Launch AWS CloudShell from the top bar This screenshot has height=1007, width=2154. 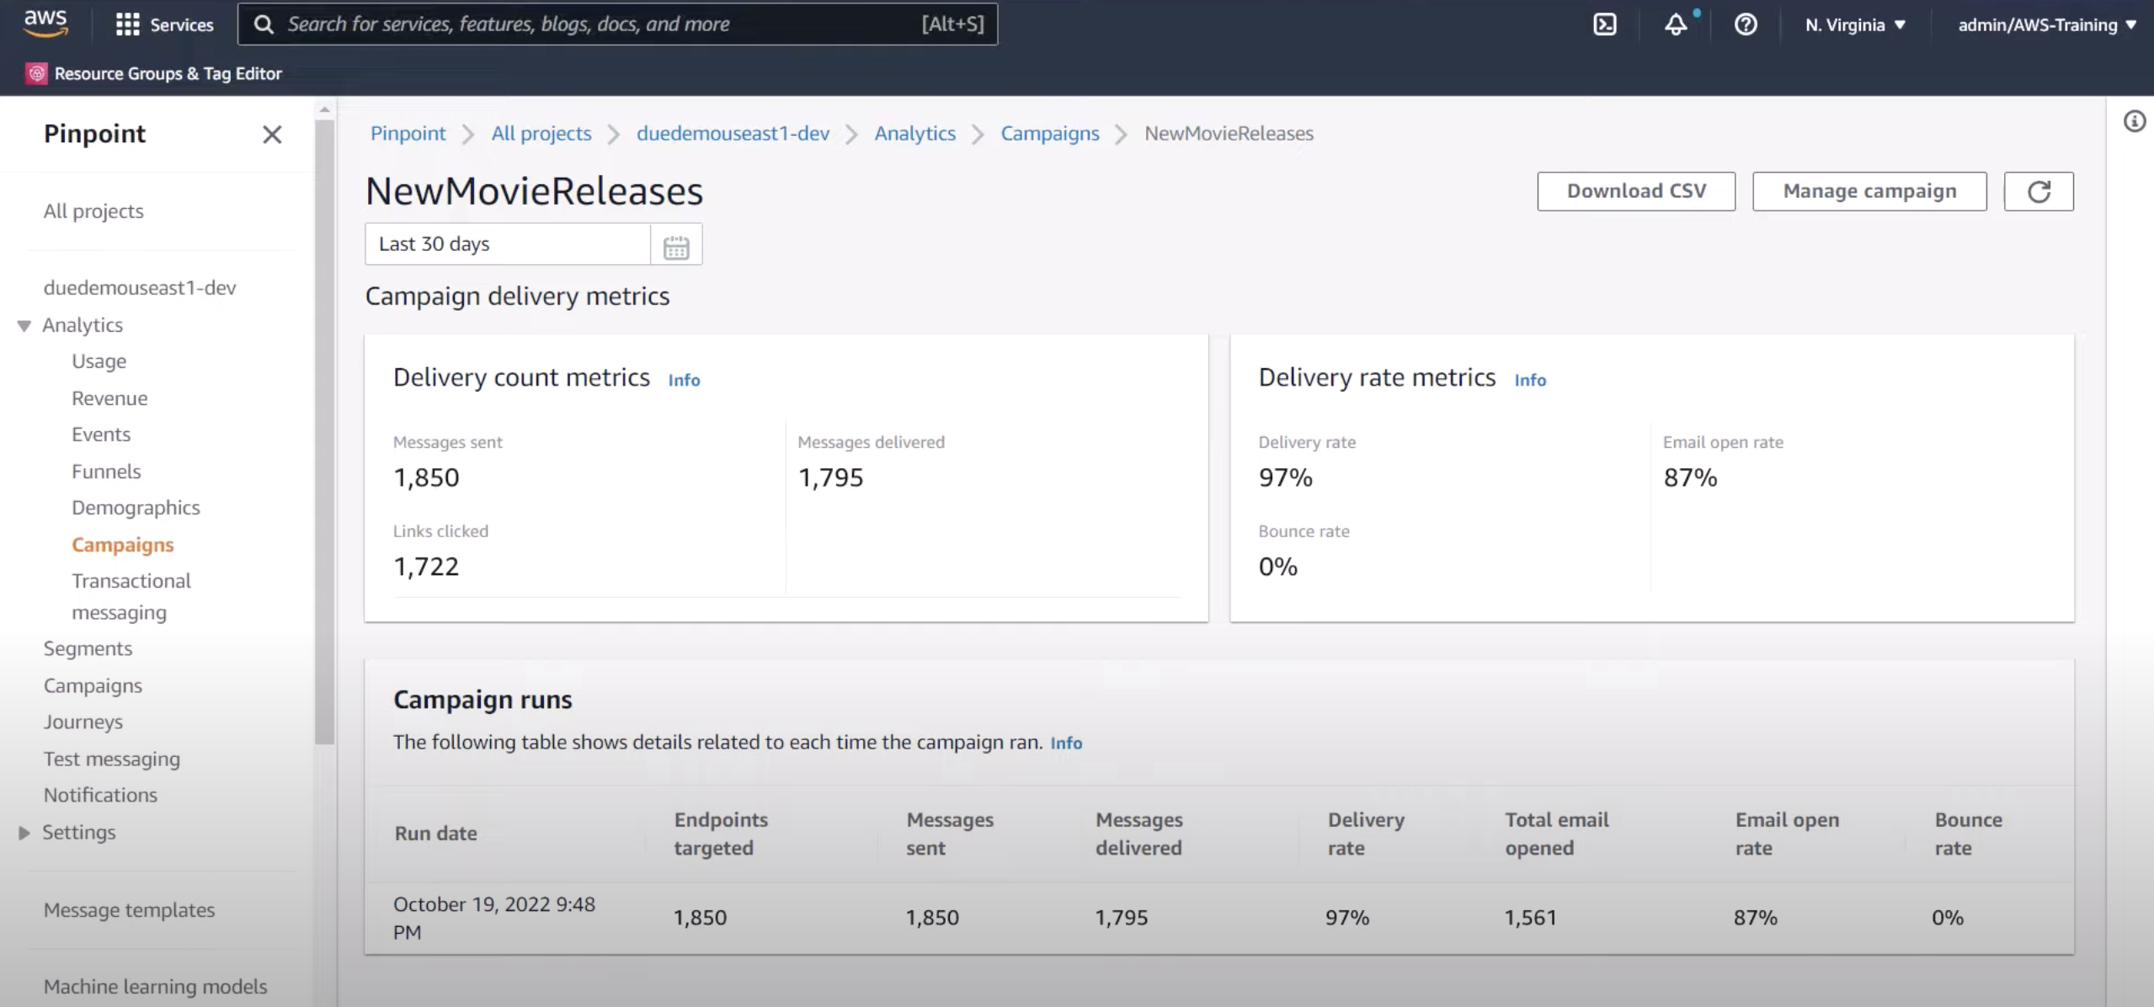(1604, 24)
